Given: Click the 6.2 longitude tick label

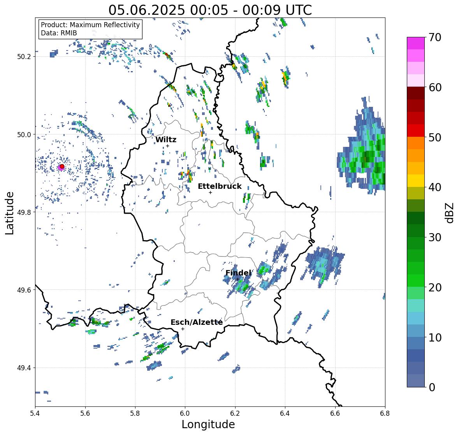Looking at the screenshot, I should (235, 413).
